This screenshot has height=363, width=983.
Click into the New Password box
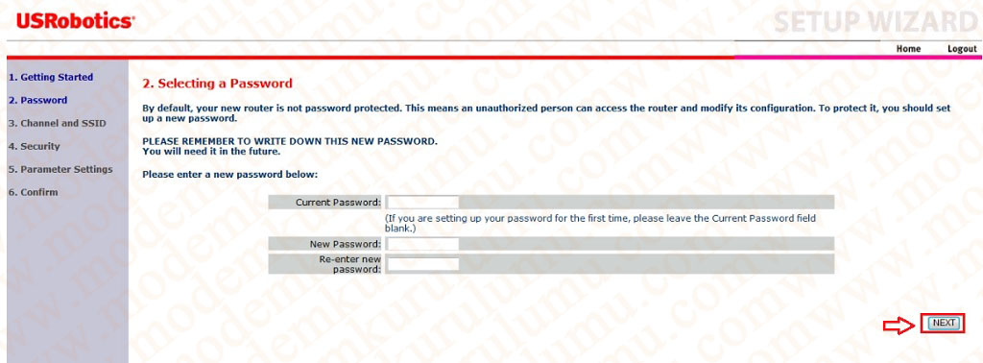(422, 244)
